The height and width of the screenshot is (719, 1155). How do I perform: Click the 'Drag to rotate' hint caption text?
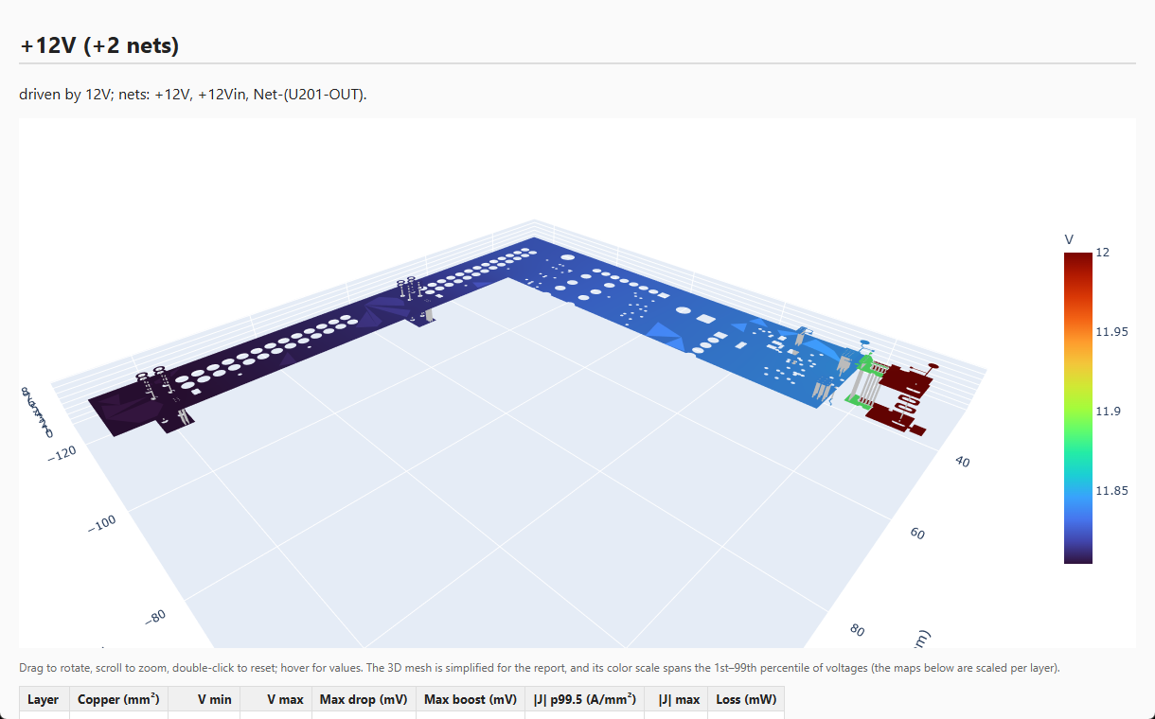pyautogui.click(x=540, y=668)
